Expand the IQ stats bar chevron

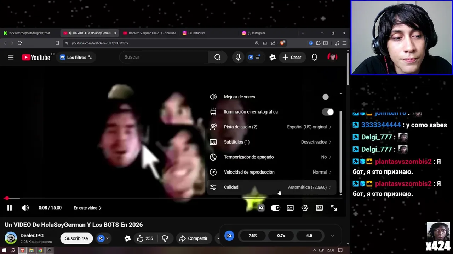pyautogui.click(x=332, y=236)
